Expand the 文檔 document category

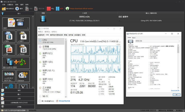tap(17, 99)
